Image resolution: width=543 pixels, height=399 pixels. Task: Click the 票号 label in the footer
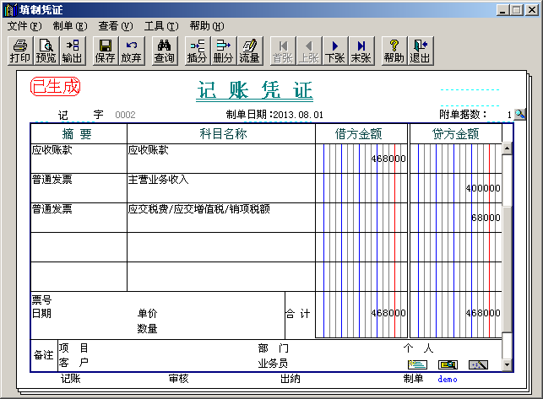tap(41, 299)
